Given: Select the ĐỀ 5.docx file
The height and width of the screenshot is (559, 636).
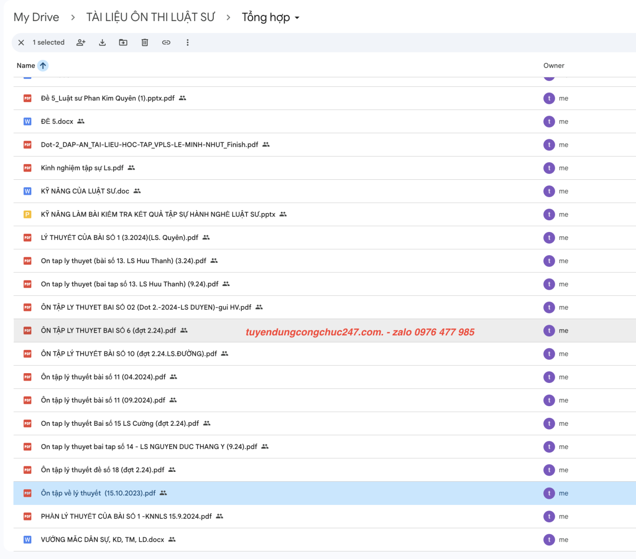Looking at the screenshot, I should coord(57,122).
